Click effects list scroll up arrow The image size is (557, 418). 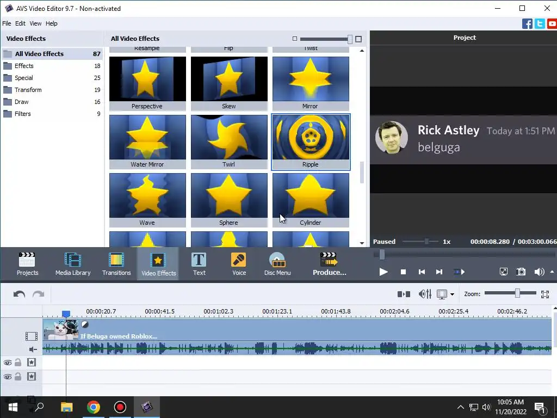362,51
